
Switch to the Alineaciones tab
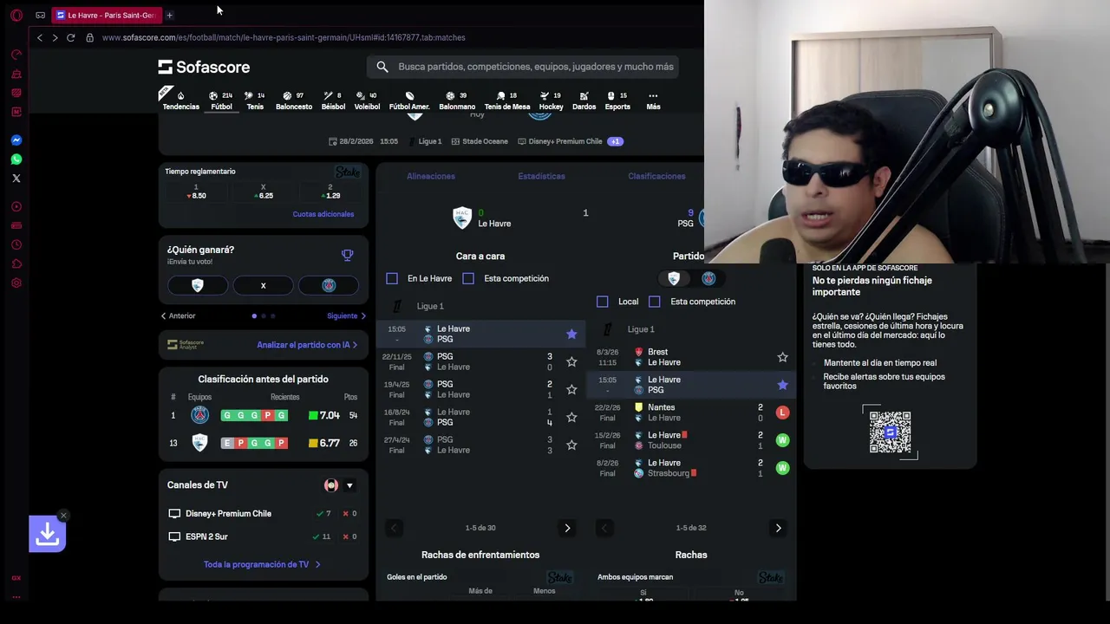click(431, 176)
